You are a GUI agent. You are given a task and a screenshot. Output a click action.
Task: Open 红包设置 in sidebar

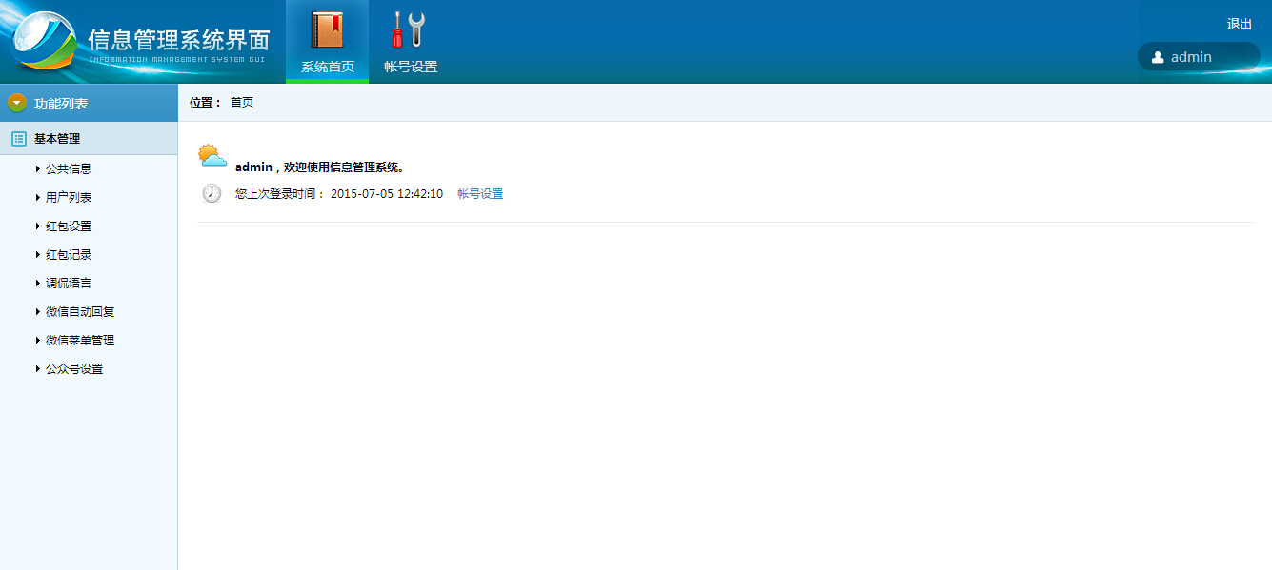[69, 226]
